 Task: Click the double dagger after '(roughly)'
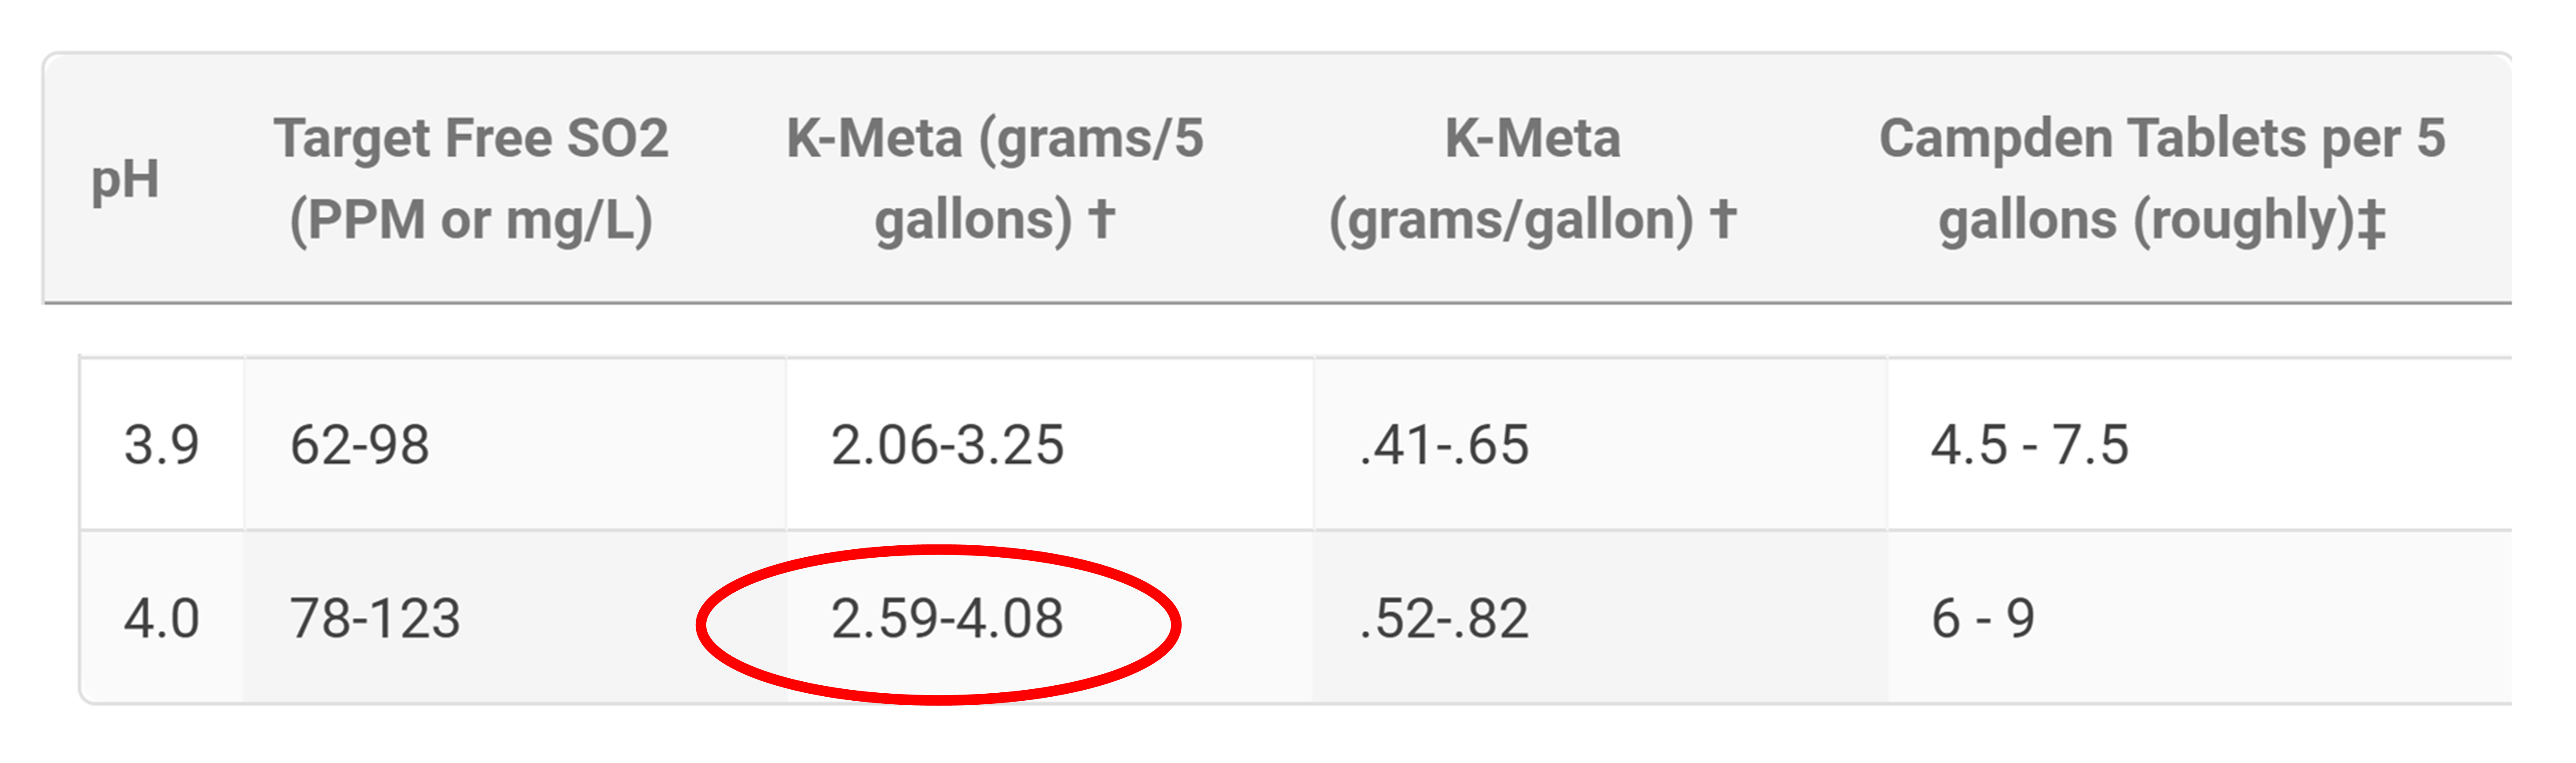(2371, 223)
